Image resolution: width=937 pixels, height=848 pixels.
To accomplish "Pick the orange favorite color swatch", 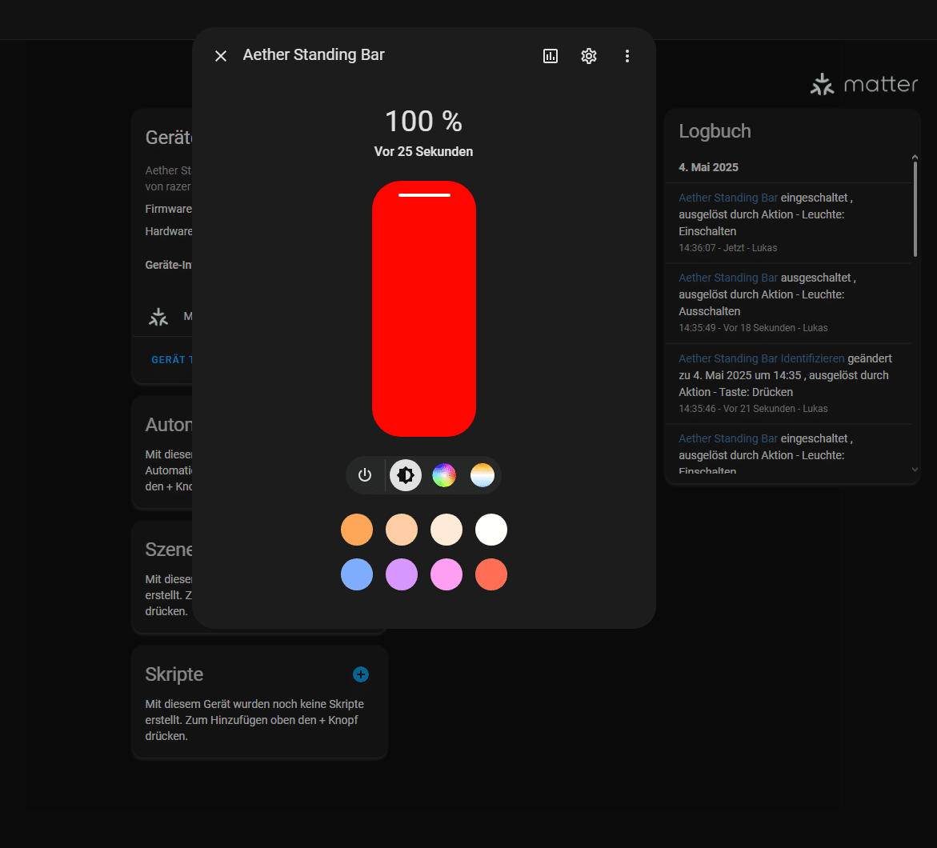I will (357, 530).
